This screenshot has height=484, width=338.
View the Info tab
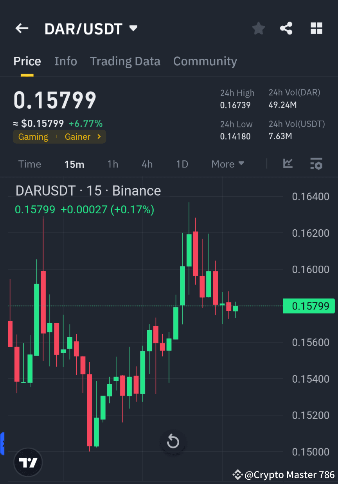point(65,61)
